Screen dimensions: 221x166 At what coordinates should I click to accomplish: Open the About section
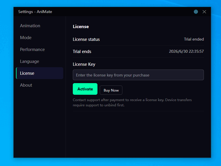(x=40, y=85)
